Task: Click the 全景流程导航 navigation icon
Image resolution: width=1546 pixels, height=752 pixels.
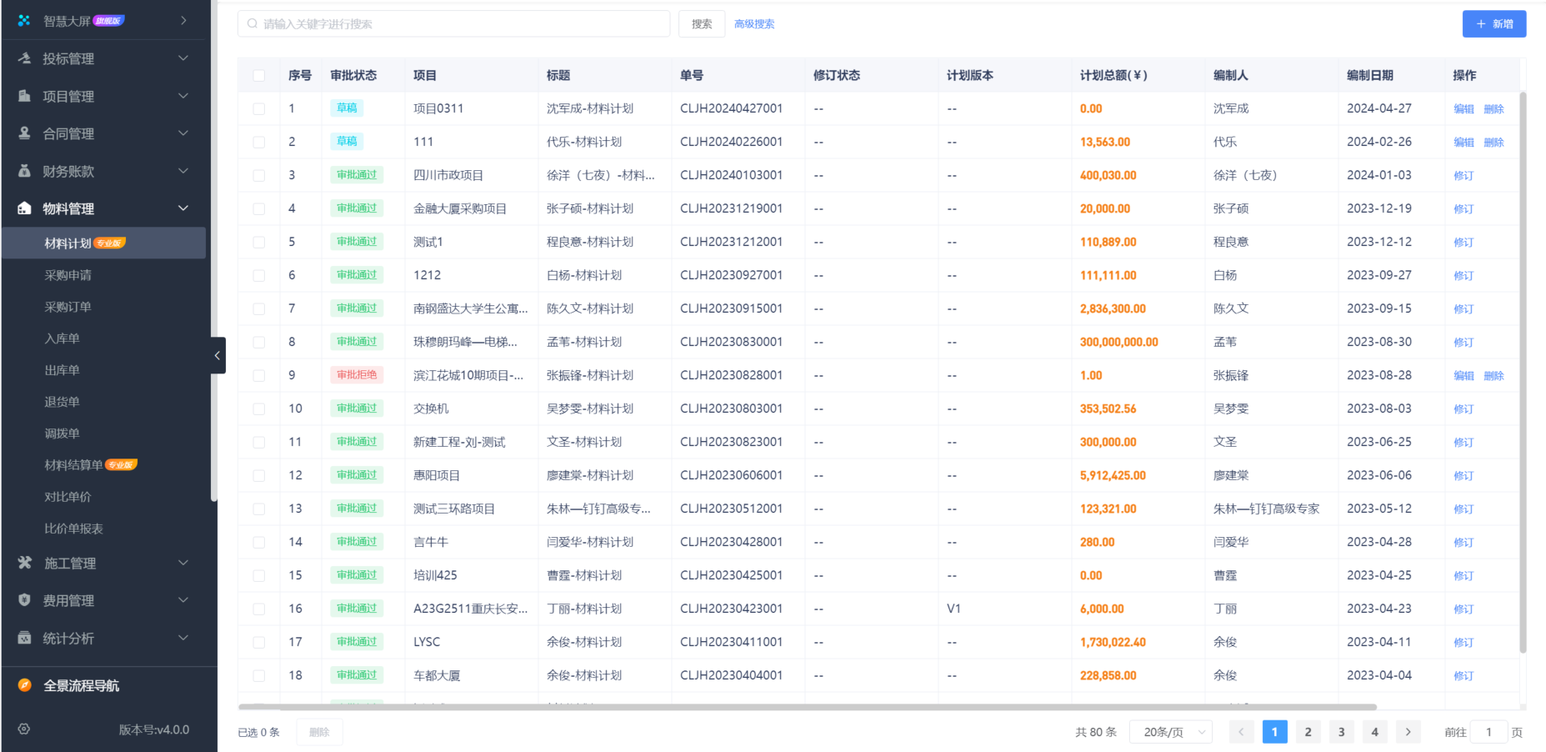Action: pyautogui.click(x=23, y=685)
